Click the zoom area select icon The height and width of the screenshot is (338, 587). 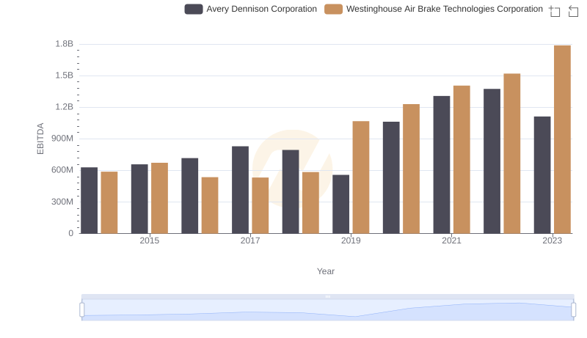coord(555,11)
